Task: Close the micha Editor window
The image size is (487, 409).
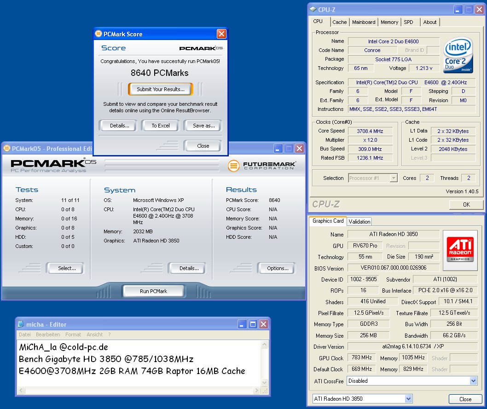Action: [x=263, y=324]
